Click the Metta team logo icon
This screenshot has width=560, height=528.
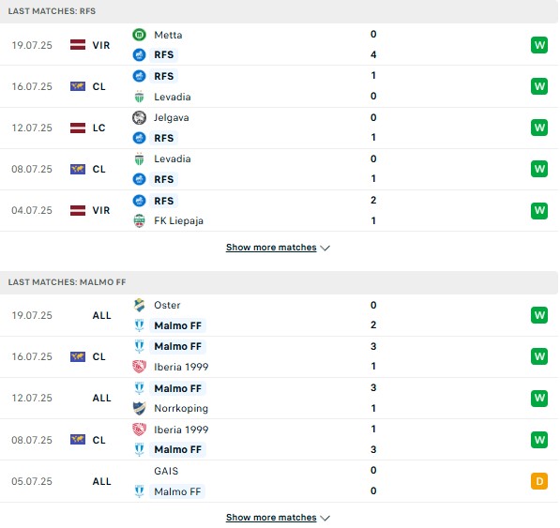(x=139, y=35)
